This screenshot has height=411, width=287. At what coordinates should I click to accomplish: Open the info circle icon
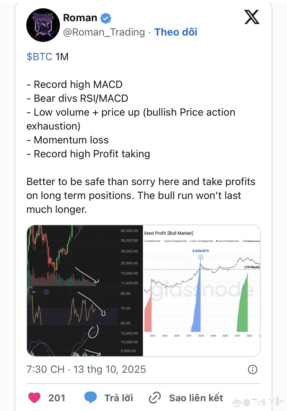click(x=253, y=369)
